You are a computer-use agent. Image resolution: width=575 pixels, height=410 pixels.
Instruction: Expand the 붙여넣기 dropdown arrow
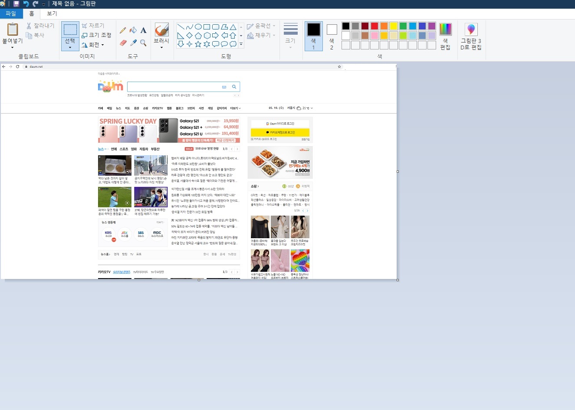tap(13, 47)
